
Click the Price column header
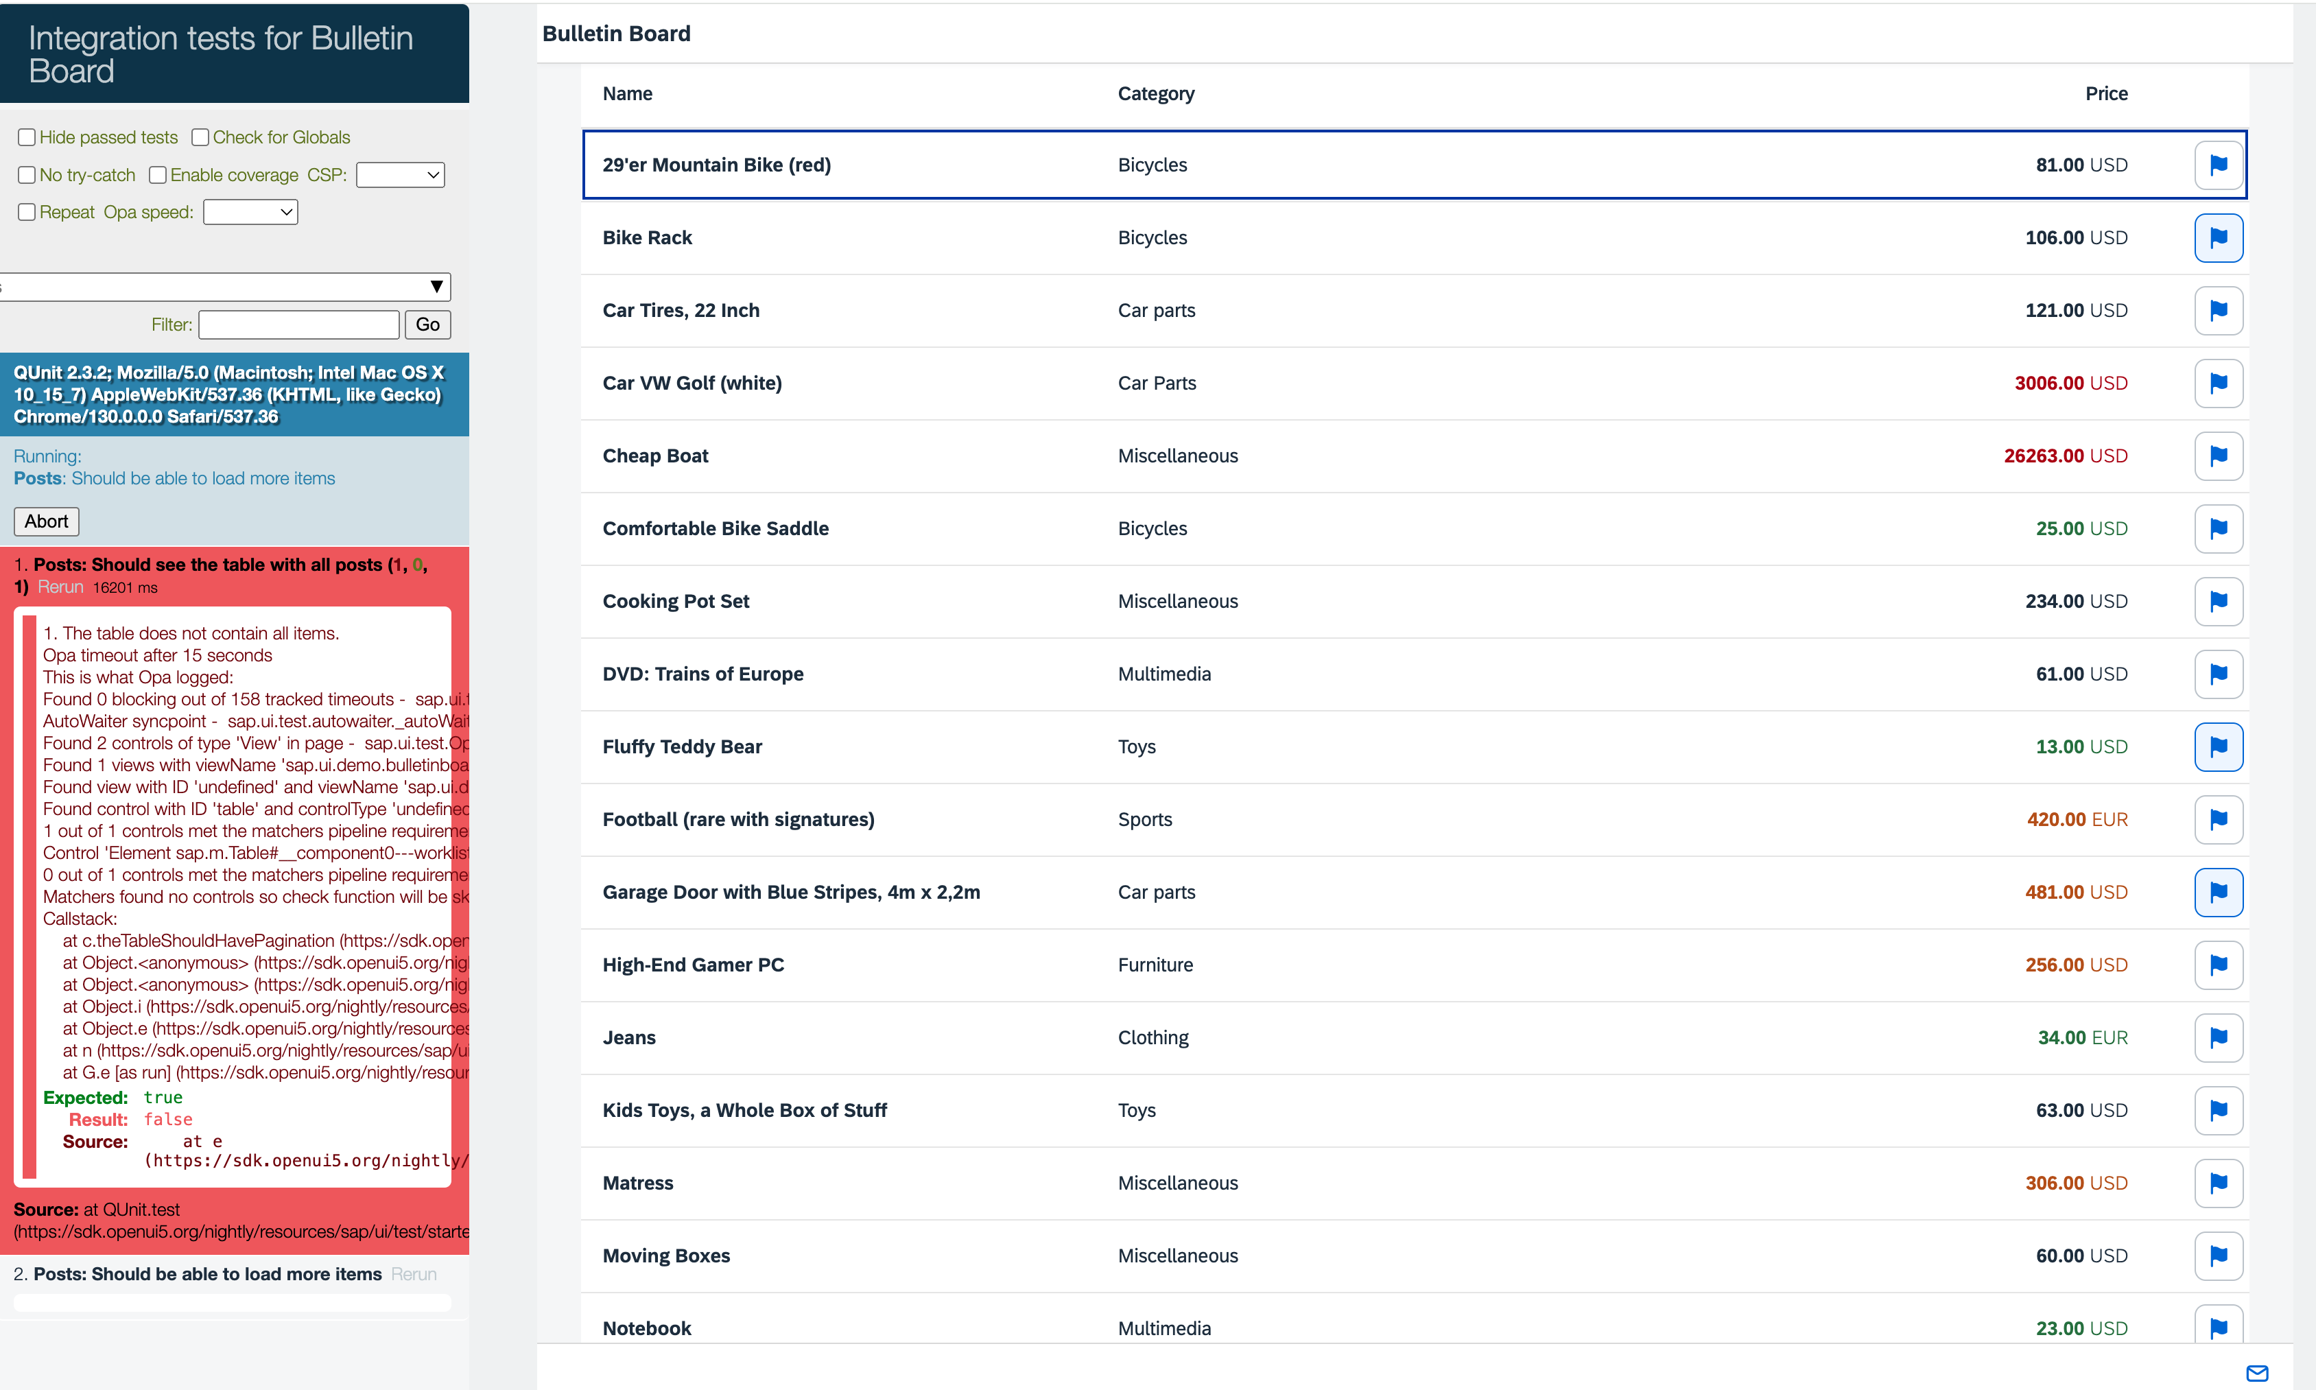click(x=2105, y=94)
